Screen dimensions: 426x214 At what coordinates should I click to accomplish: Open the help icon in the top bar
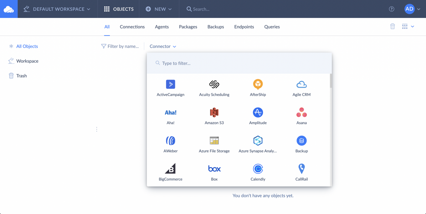tap(391, 9)
